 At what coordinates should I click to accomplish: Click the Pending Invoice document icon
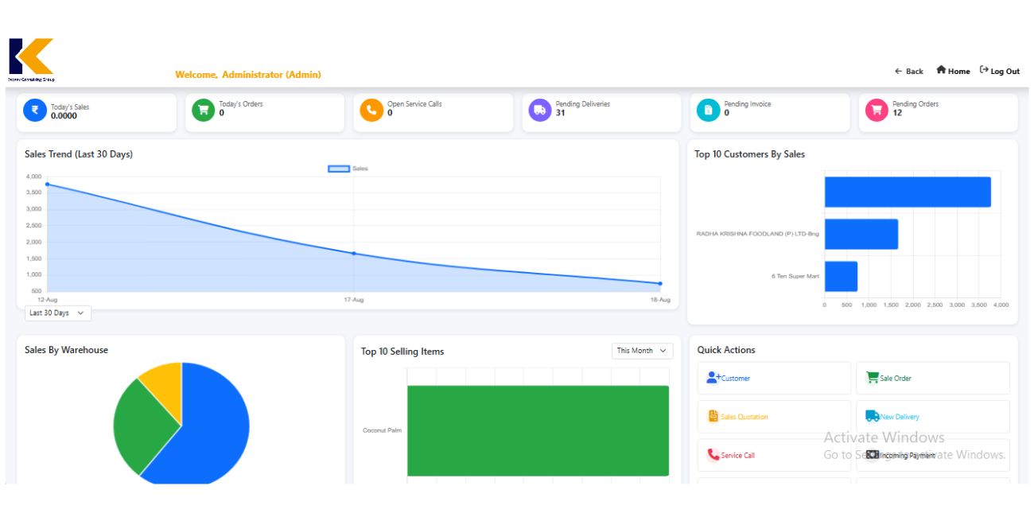pyautogui.click(x=708, y=110)
